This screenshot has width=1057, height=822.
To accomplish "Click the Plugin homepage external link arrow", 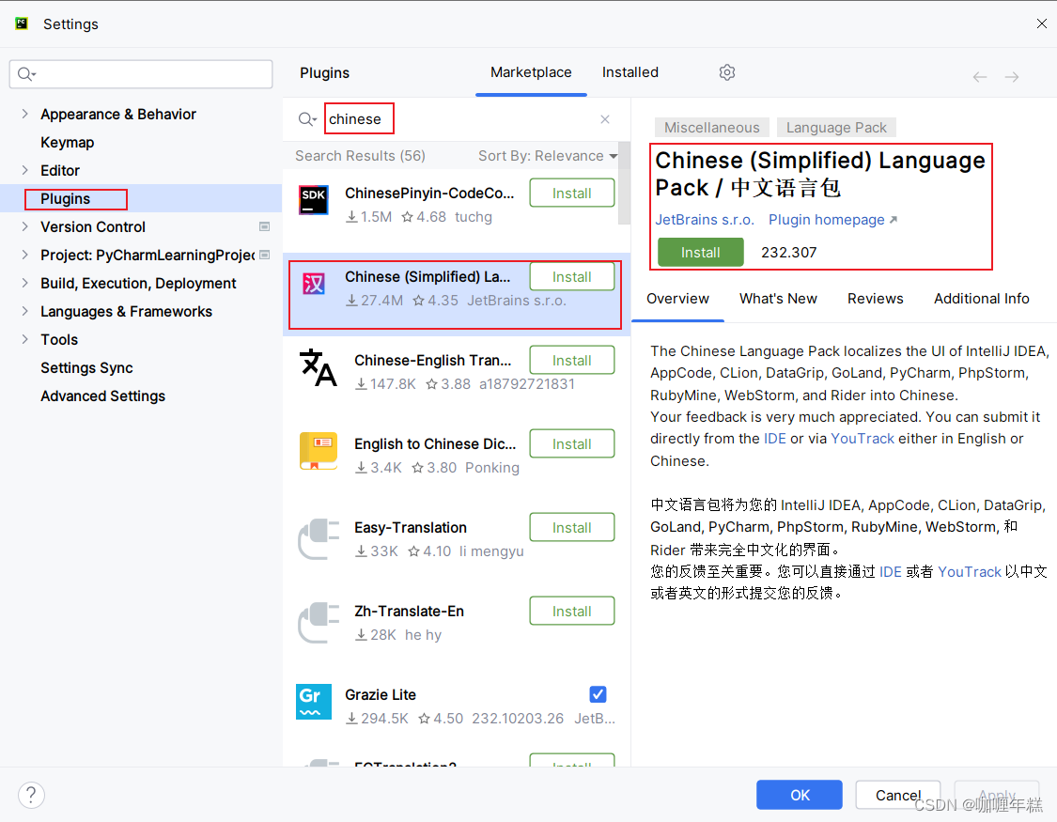I will (894, 220).
